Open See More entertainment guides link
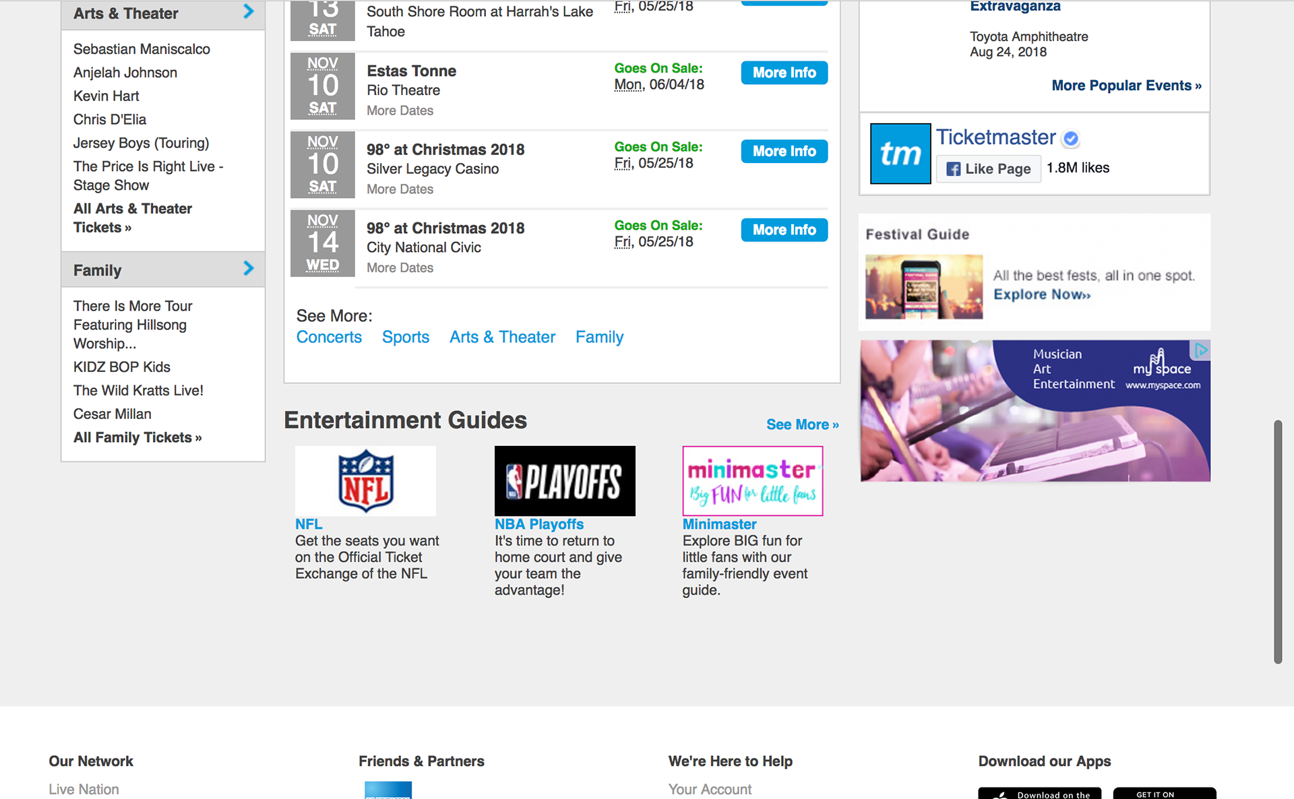 click(802, 424)
